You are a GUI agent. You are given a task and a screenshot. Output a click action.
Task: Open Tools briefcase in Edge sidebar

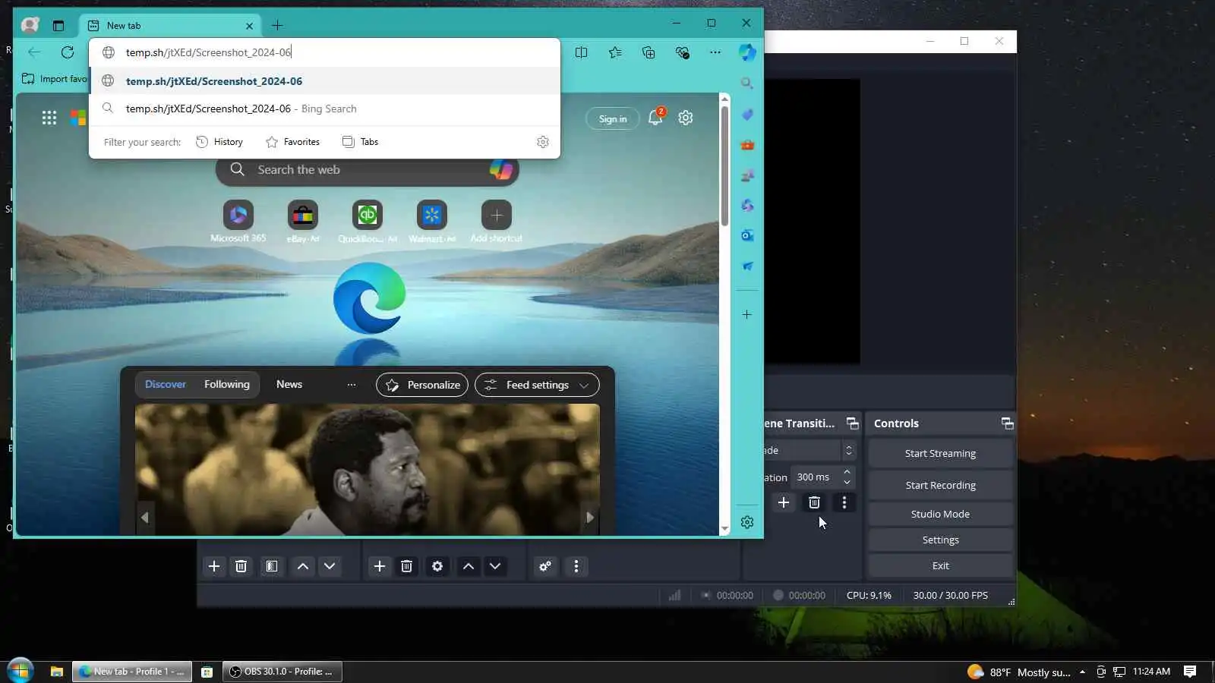[x=747, y=145]
